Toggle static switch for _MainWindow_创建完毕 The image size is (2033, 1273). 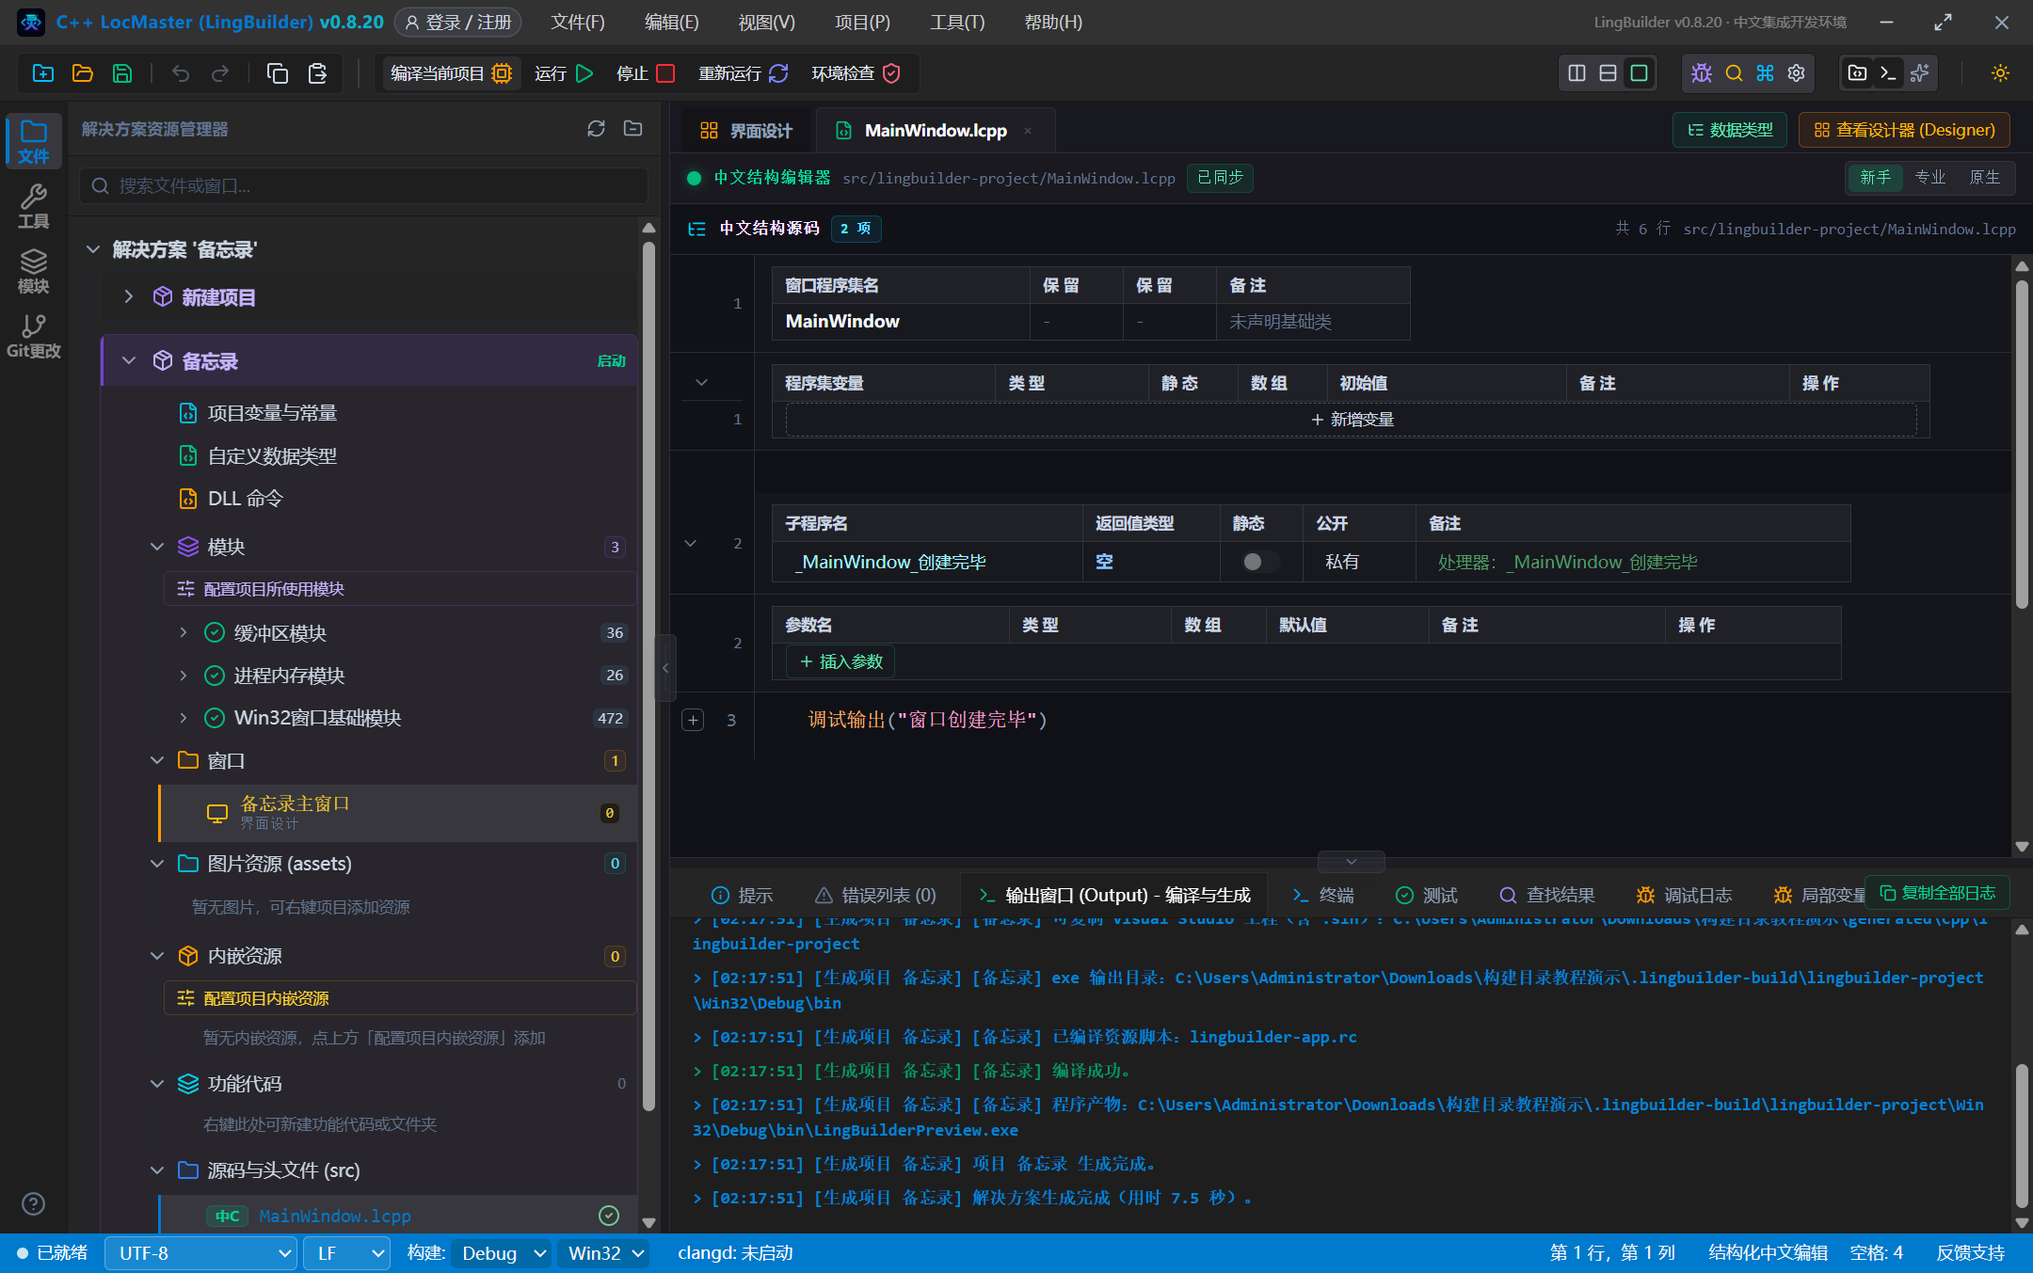[1260, 562]
